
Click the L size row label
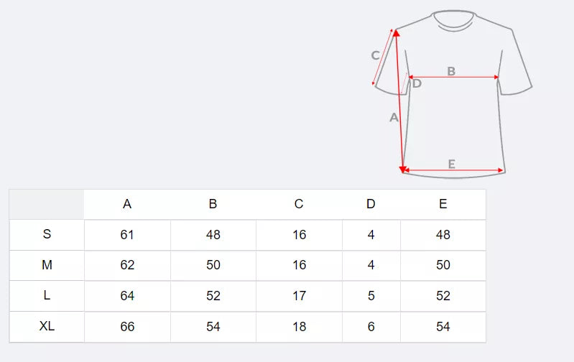(x=47, y=295)
